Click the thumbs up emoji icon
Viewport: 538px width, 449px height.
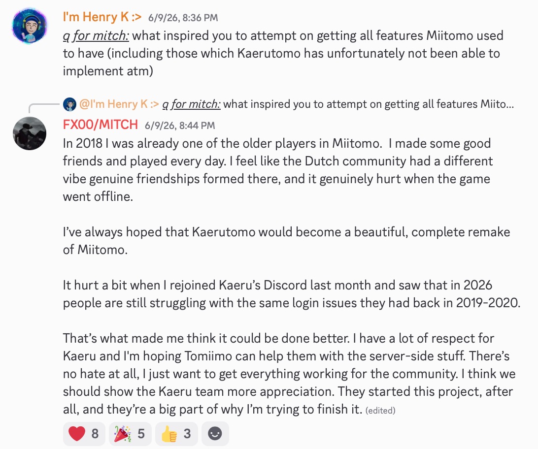click(x=168, y=434)
